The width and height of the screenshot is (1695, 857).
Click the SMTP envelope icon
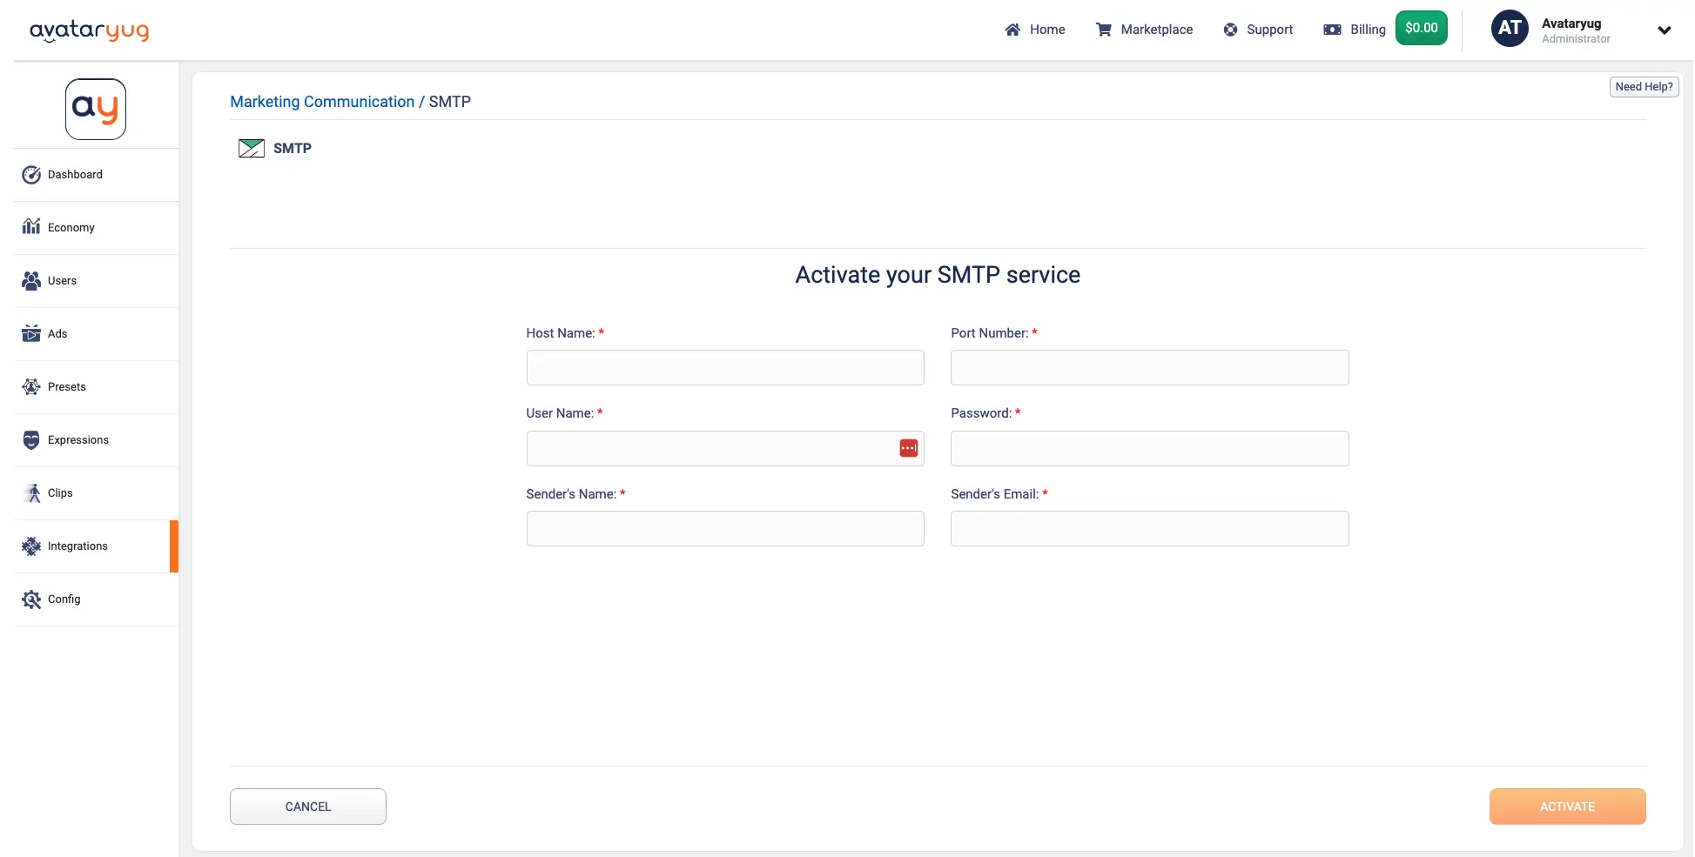click(x=251, y=148)
